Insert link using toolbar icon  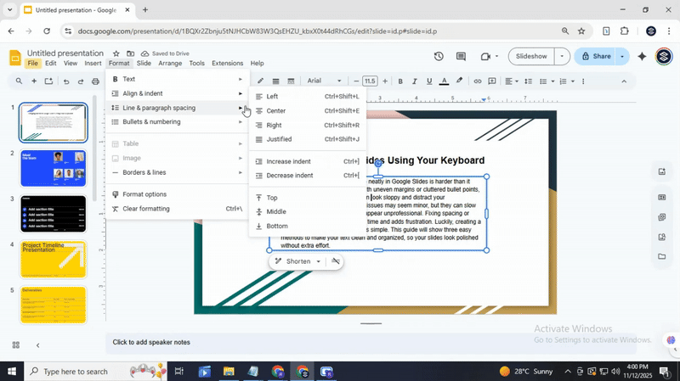(478, 81)
